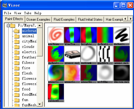Choose the brighte brush preset thumbnail
134x109 pixels.
[x=89, y=35]
